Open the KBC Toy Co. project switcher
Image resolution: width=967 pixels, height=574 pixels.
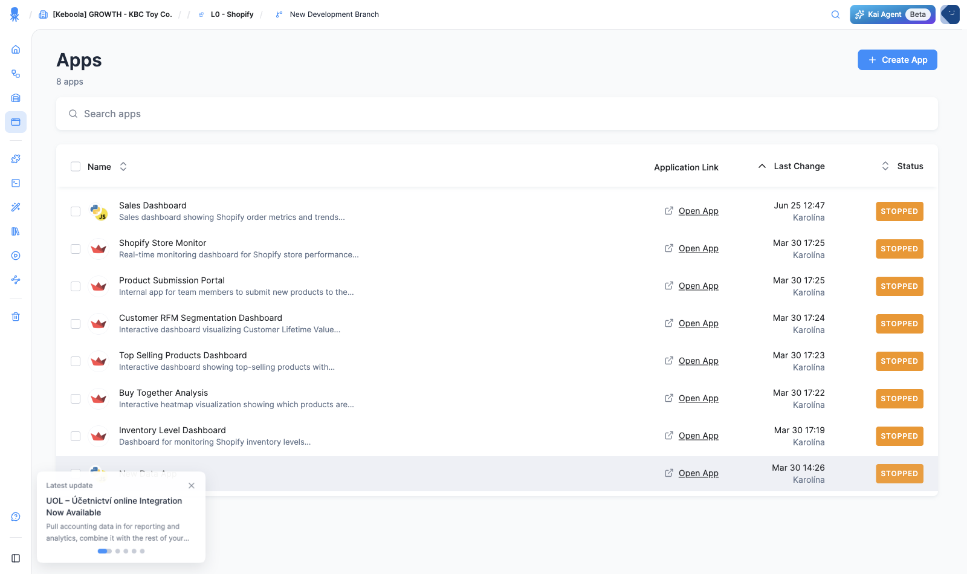(x=106, y=15)
